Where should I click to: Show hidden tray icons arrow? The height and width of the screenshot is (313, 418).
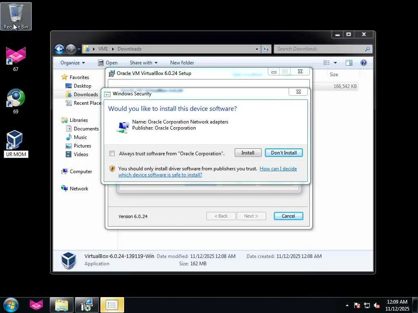click(347, 305)
